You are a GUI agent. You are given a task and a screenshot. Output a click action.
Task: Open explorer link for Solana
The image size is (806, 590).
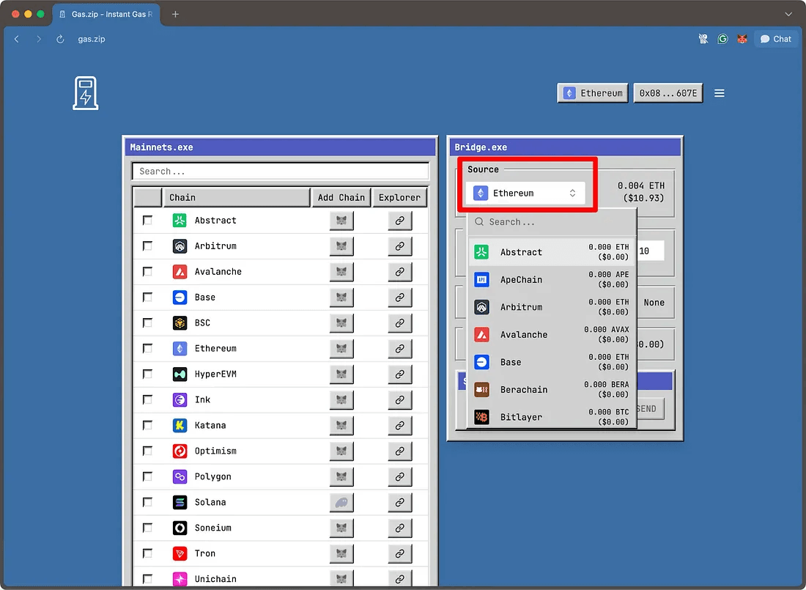[x=400, y=503]
